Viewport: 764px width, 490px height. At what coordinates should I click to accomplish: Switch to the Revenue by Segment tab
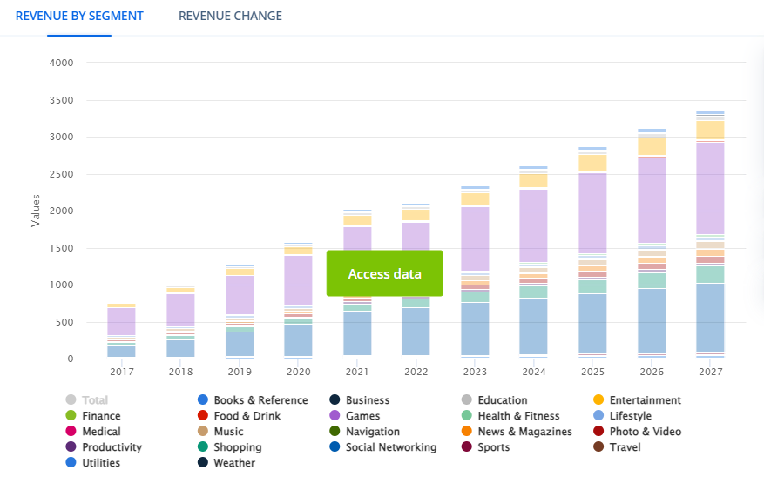[x=79, y=16]
